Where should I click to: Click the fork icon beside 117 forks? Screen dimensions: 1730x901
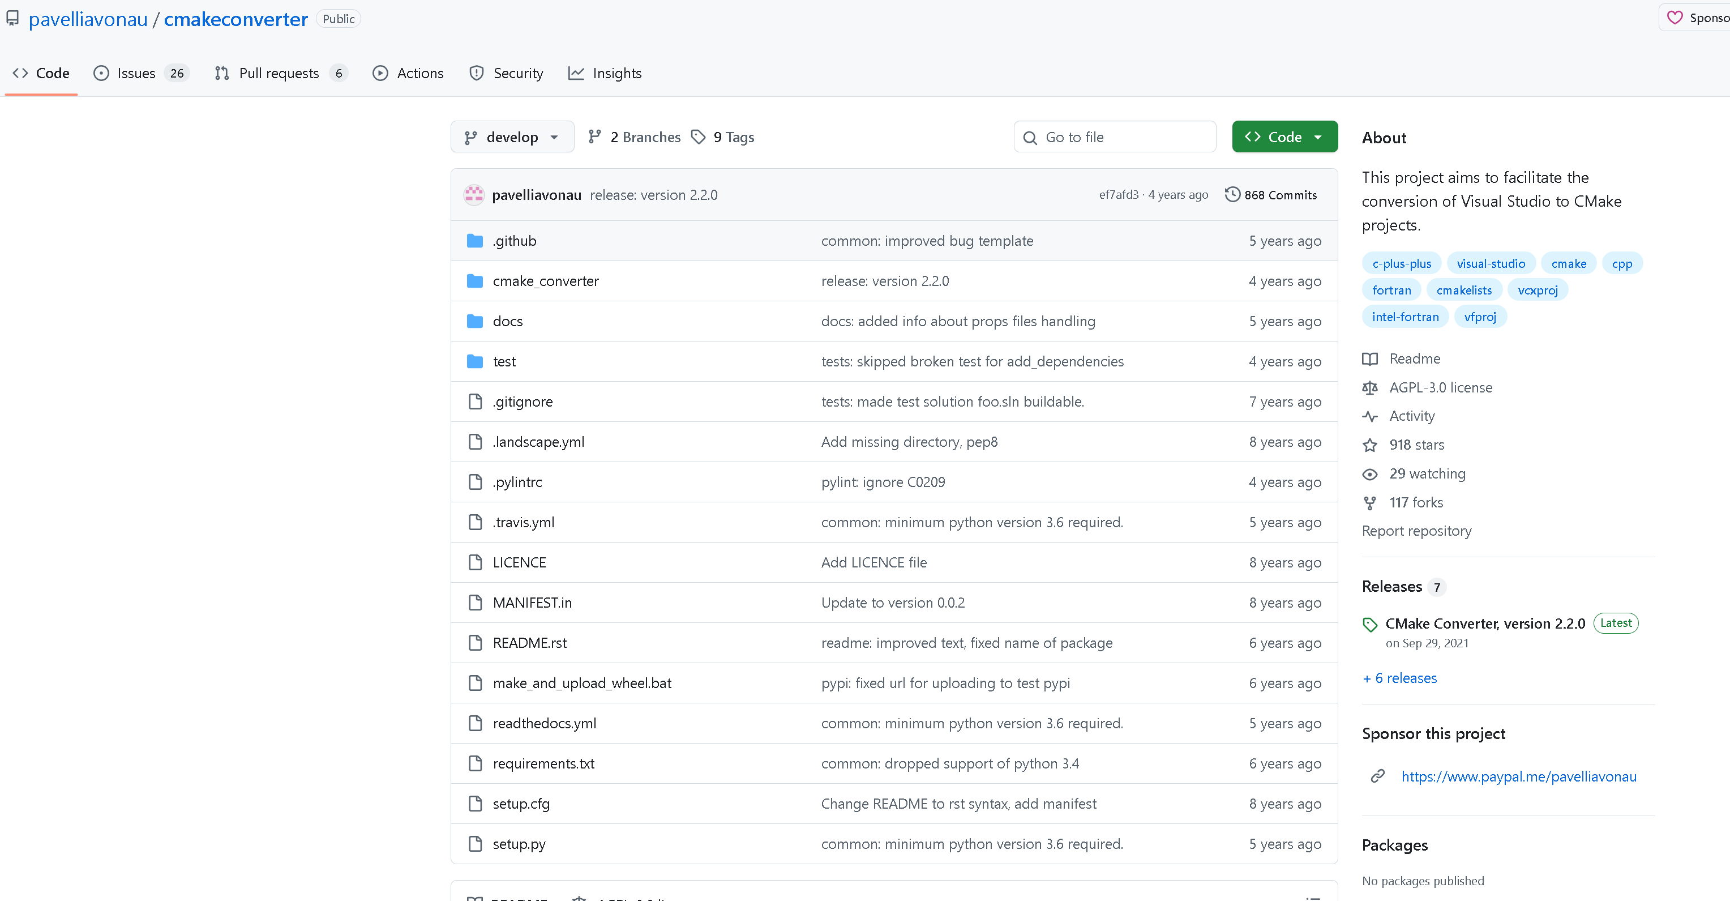coord(1370,502)
